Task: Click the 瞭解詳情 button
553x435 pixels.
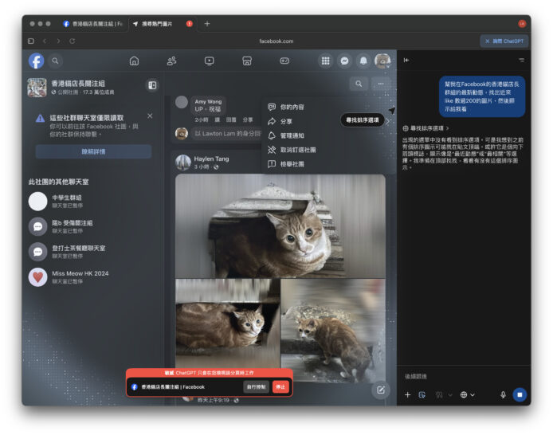Action: (x=93, y=151)
